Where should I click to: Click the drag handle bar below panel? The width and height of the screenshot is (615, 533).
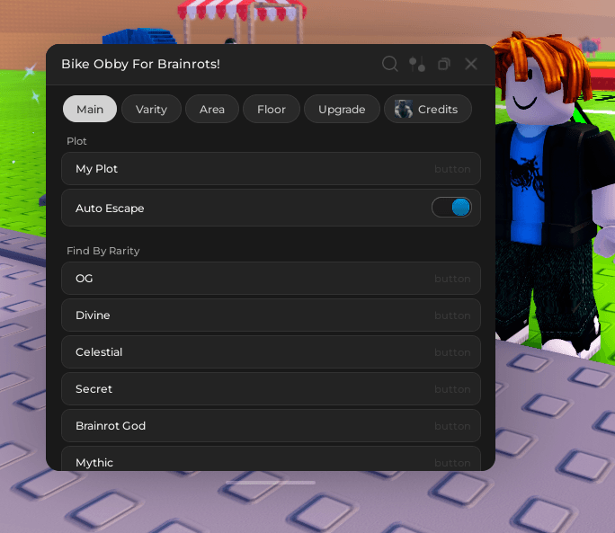pos(271,483)
